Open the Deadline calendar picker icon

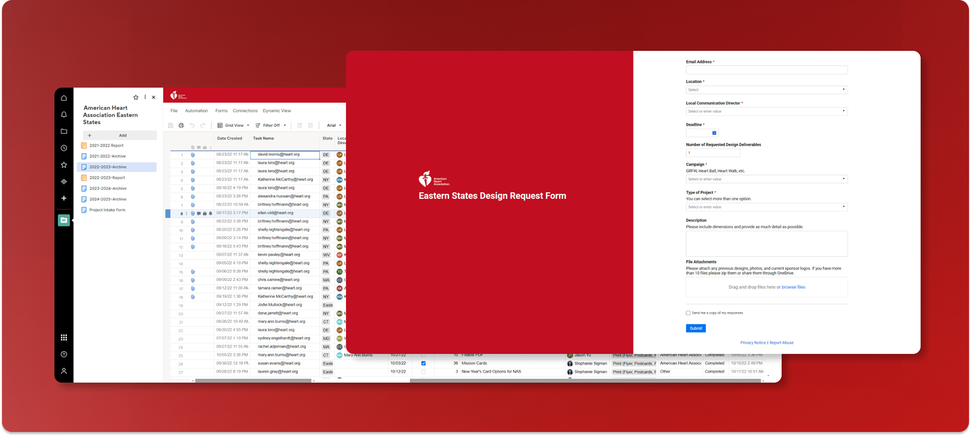pos(714,133)
